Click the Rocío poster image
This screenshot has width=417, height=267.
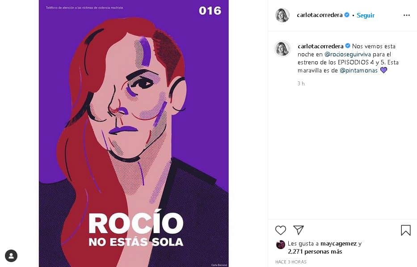coord(134,133)
